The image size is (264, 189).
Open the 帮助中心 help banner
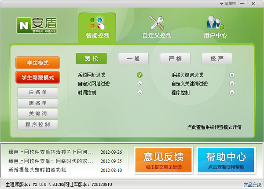(226, 159)
